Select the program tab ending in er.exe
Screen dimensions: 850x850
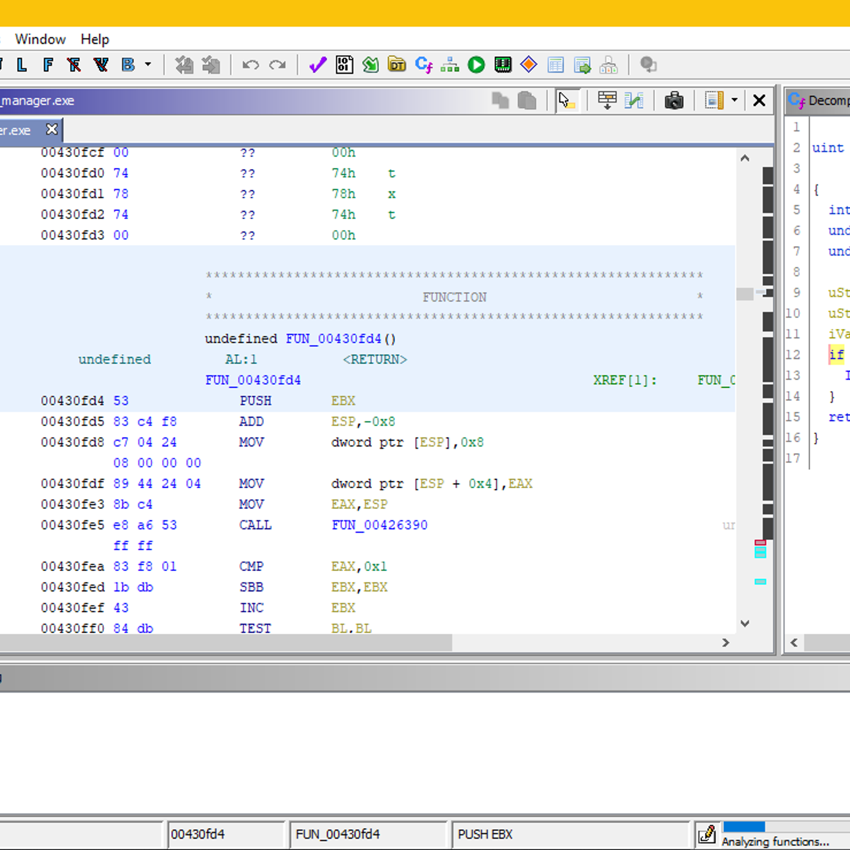coord(15,131)
